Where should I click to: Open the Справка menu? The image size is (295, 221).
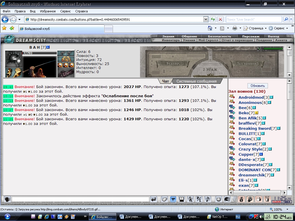[82, 11]
